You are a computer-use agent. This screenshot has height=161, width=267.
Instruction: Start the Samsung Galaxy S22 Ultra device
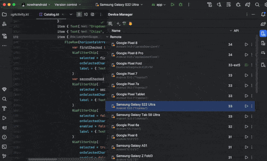[x=246, y=106]
